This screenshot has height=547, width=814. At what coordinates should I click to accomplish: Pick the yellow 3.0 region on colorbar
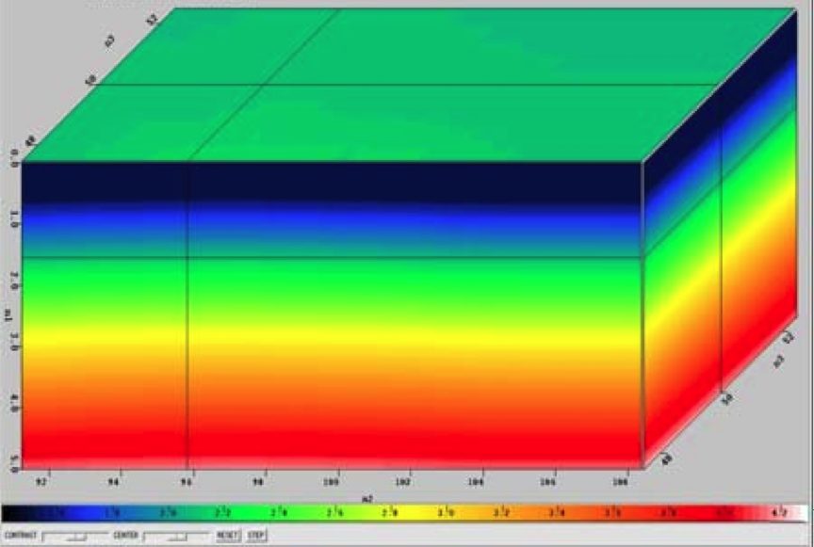click(x=443, y=513)
